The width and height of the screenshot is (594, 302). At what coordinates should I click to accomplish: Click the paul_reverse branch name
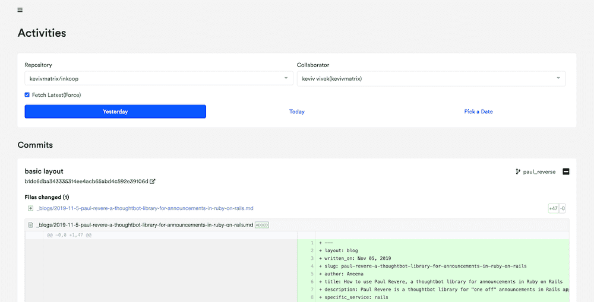(539, 172)
